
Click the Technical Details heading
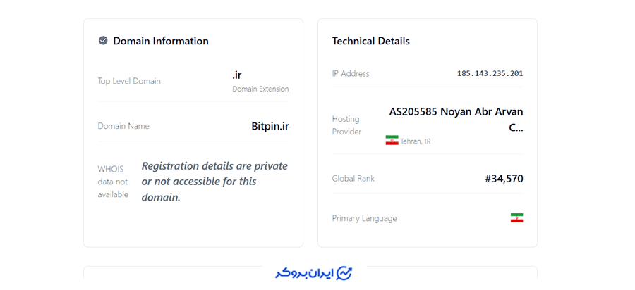click(x=371, y=41)
